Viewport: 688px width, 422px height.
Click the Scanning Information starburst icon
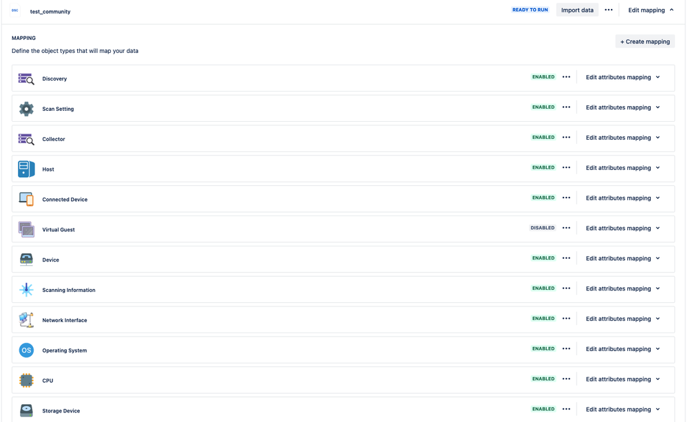[26, 289]
